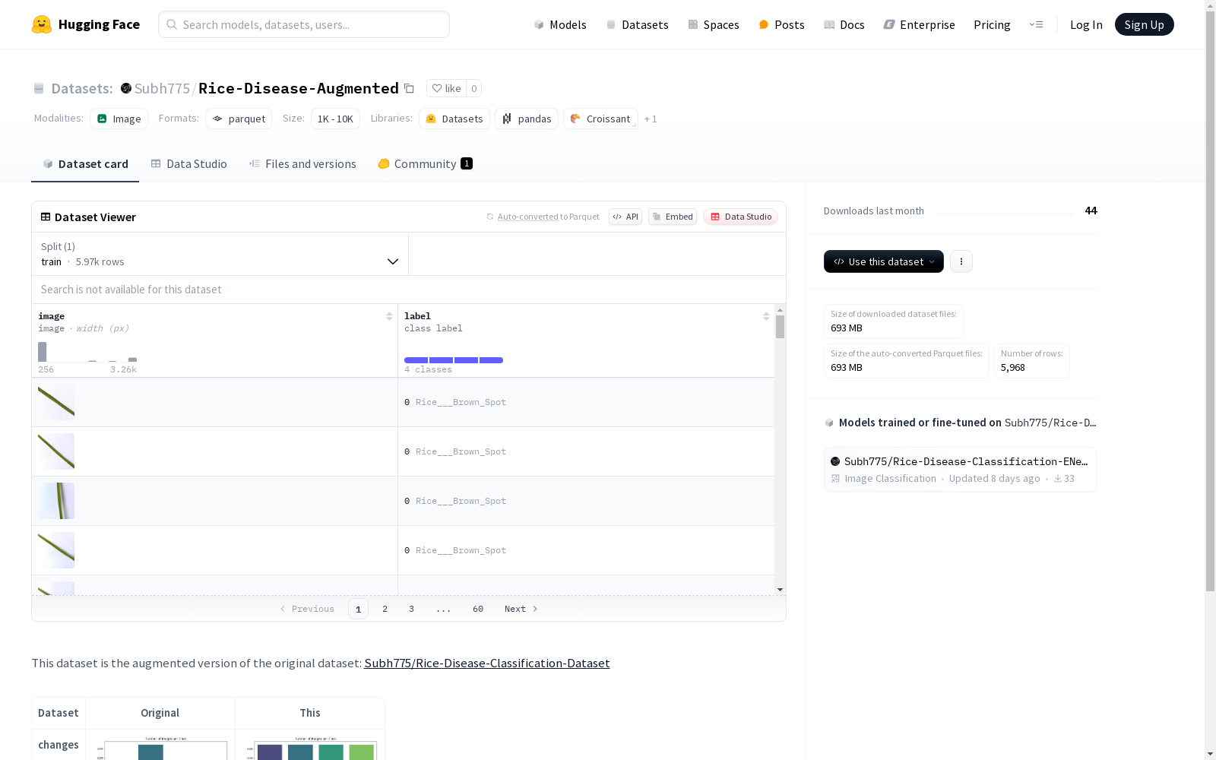The width and height of the screenshot is (1216, 760).
Task: Click the label column sort icon
Action: click(766, 316)
